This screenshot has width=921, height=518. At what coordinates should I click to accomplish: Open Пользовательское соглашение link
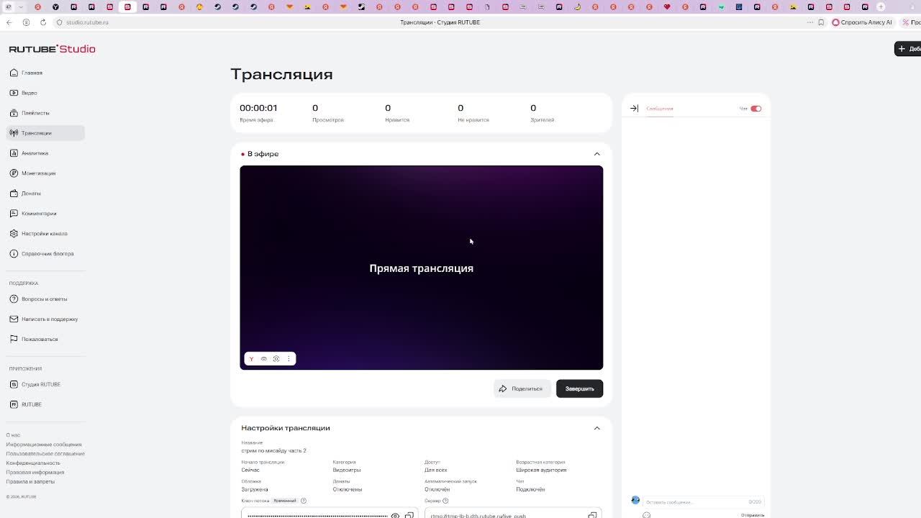pyautogui.click(x=45, y=454)
